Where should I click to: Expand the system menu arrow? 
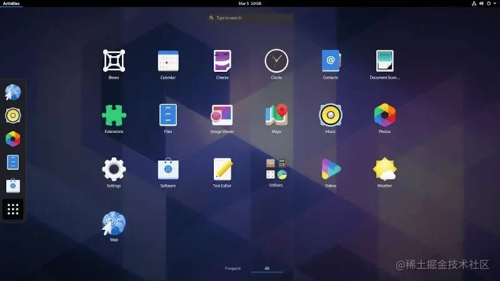(x=494, y=4)
